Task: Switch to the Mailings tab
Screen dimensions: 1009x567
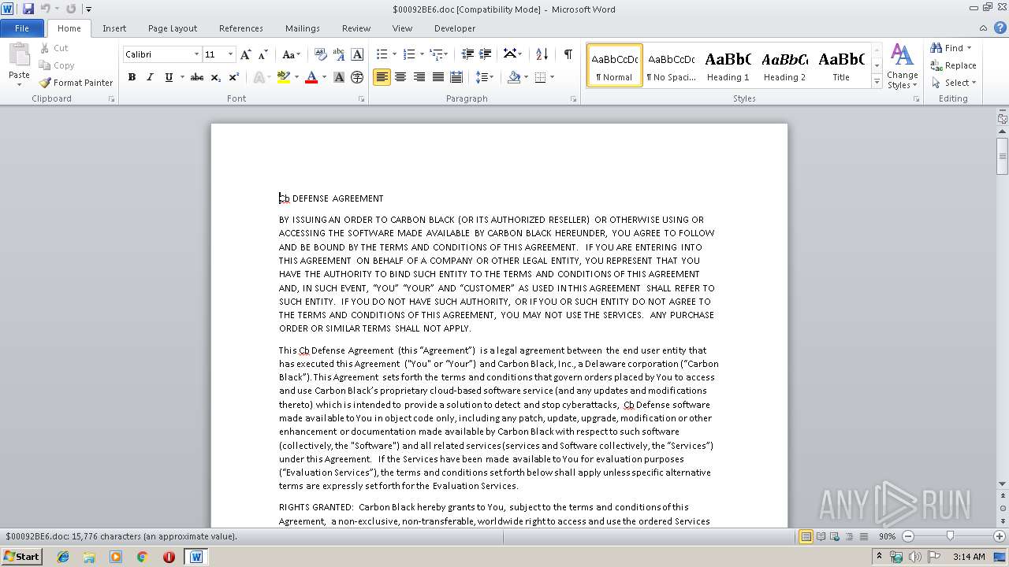Action: coord(303,28)
